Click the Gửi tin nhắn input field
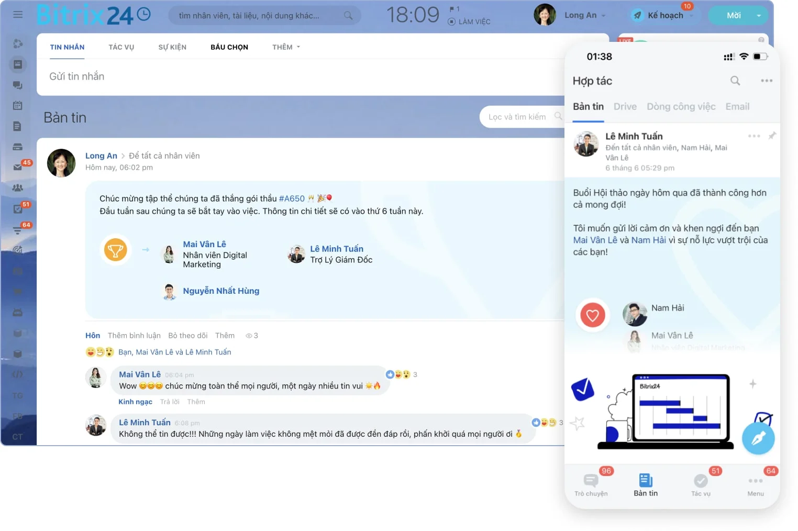 point(209,76)
